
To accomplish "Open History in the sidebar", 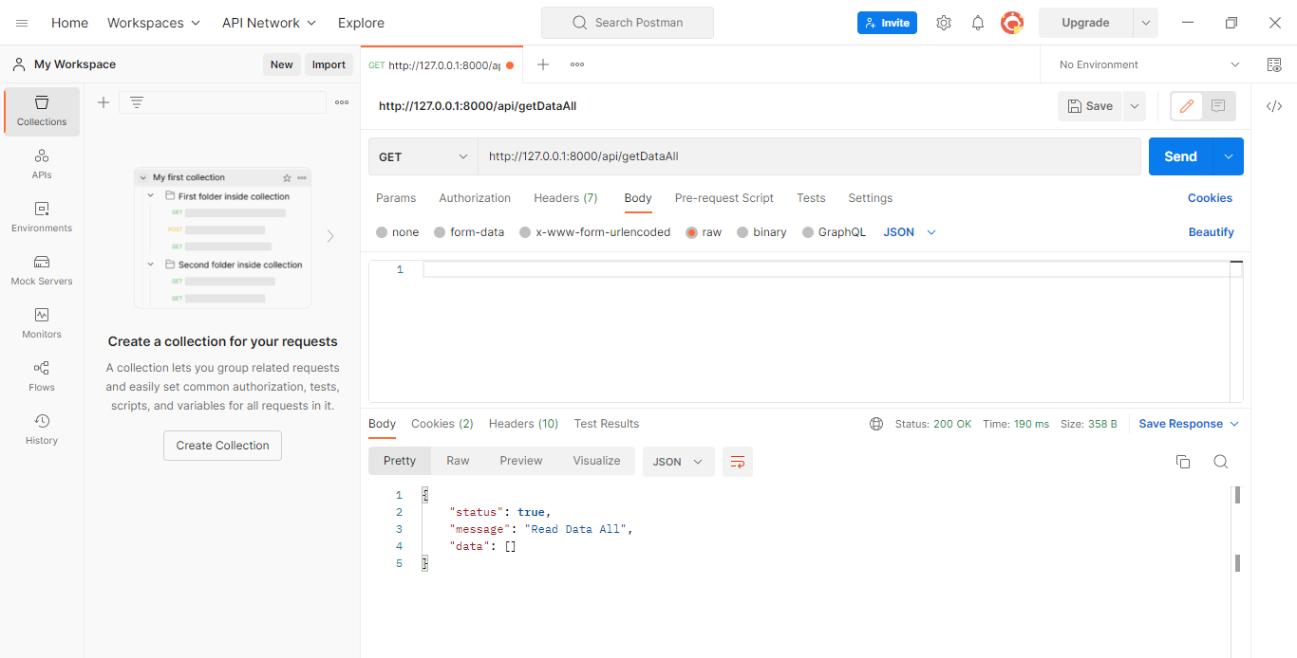I will click(42, 430).
